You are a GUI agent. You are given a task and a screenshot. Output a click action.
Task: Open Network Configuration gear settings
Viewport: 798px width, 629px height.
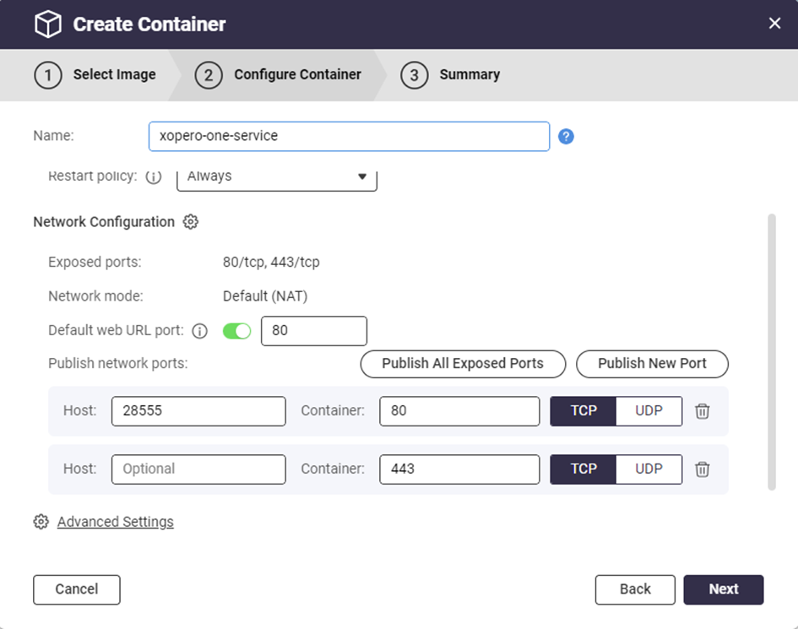coord(191,222)
